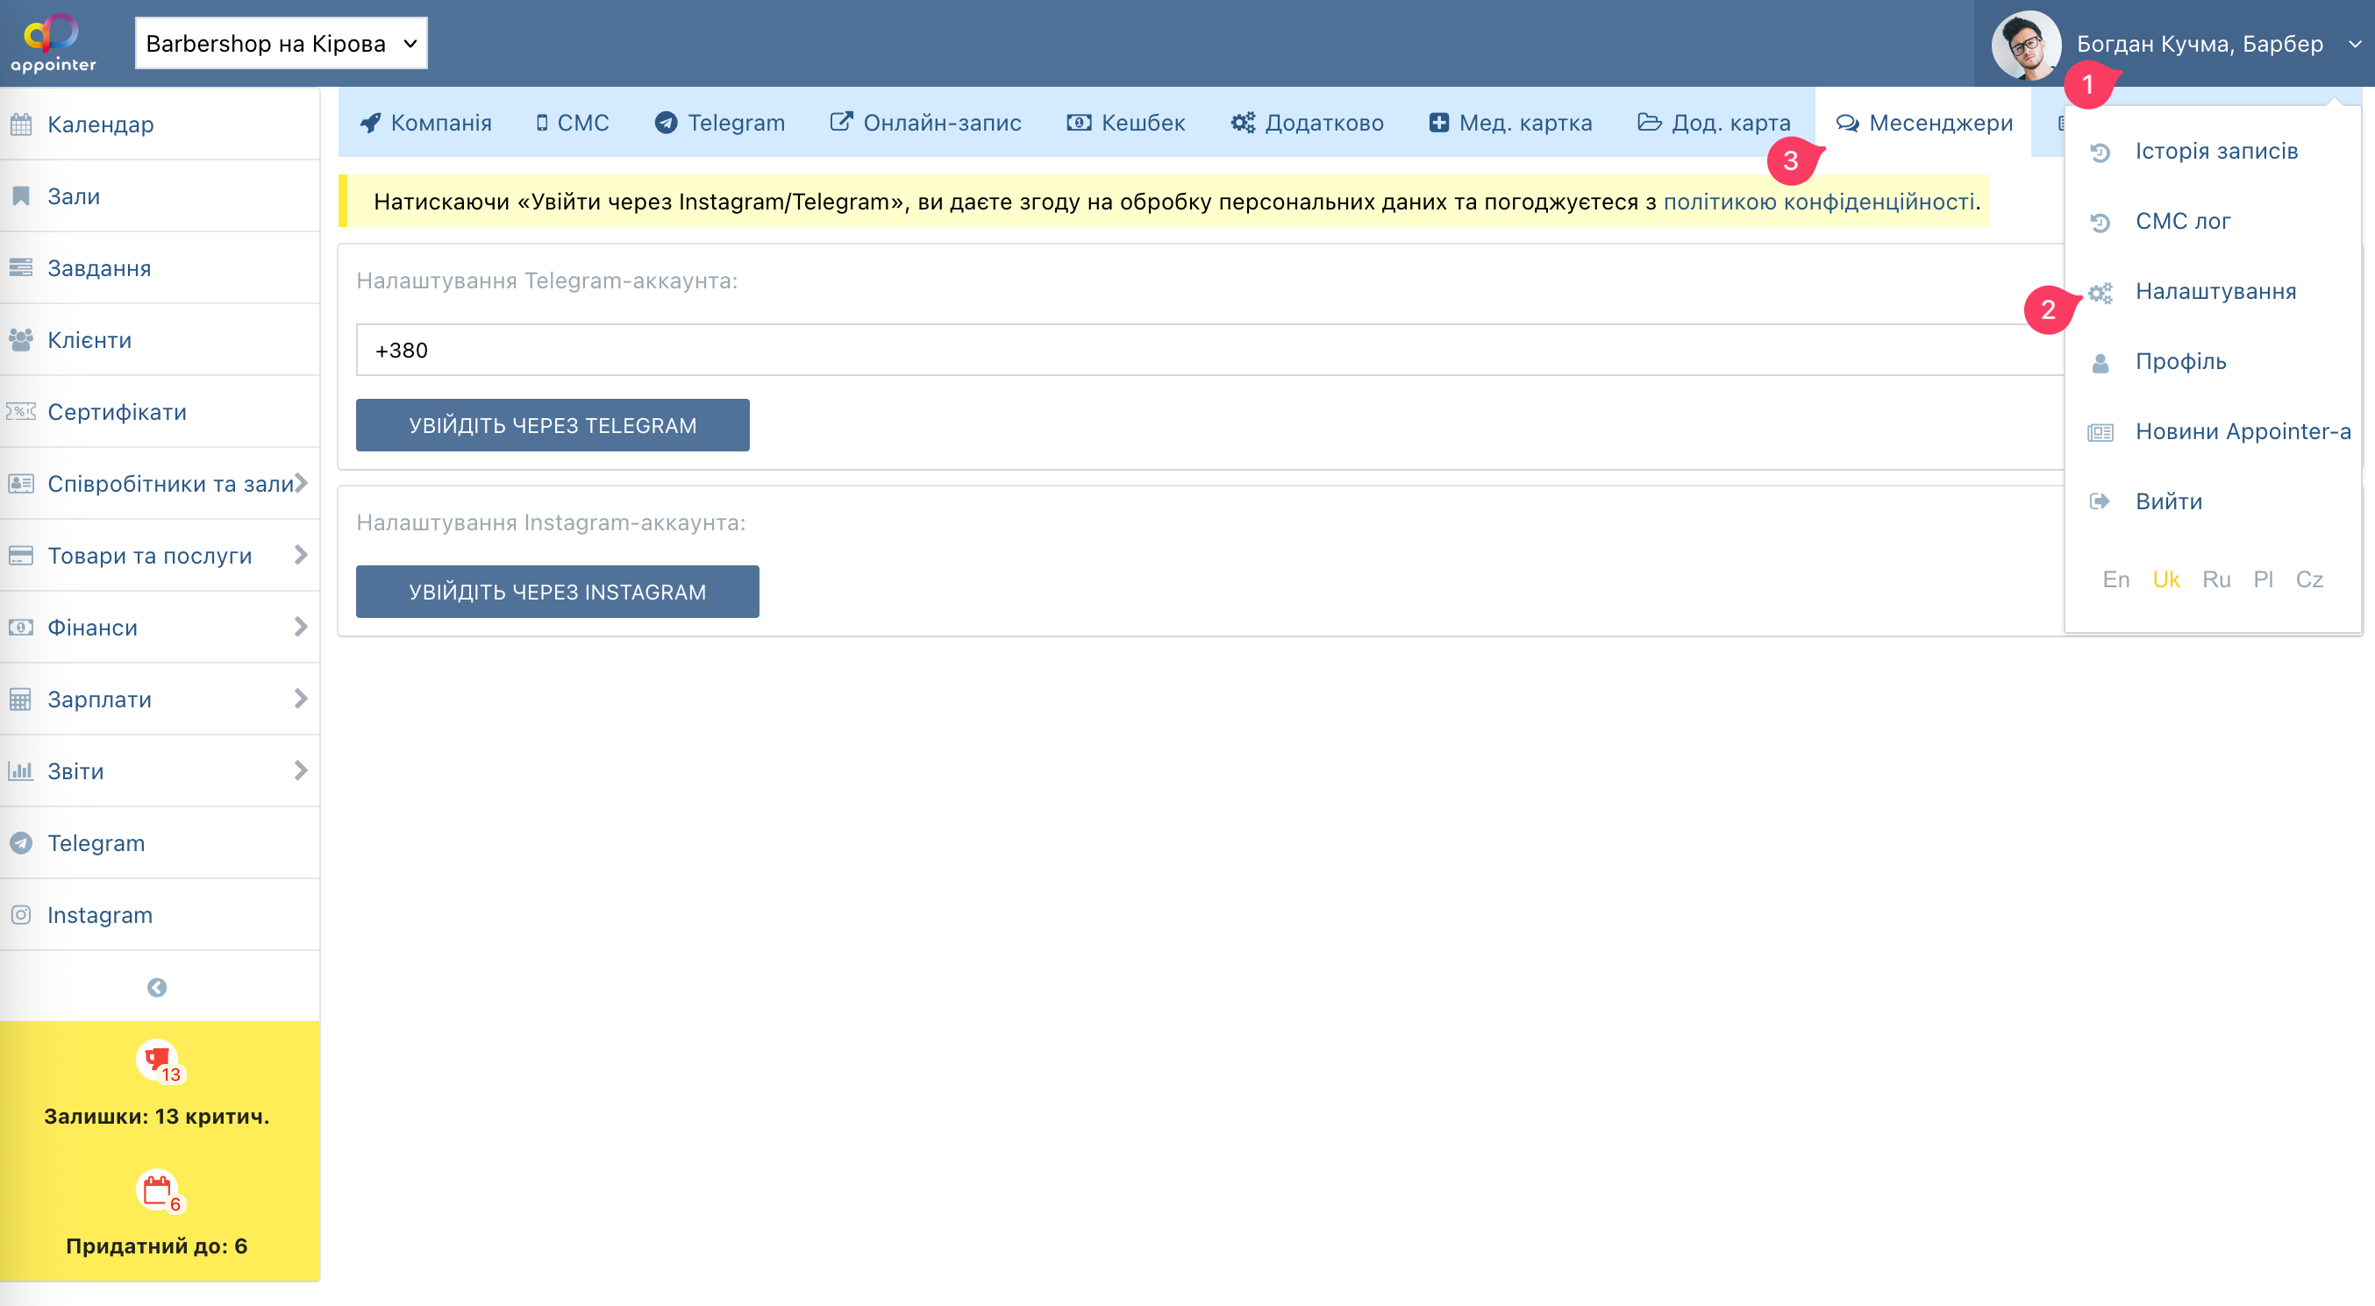Switch language to Pl

point(2263,579)
